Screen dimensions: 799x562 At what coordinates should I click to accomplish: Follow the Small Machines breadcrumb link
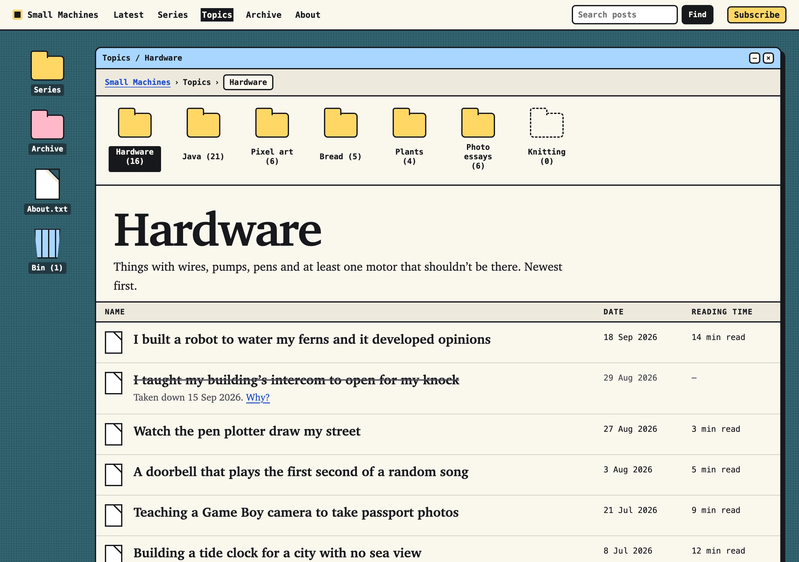(137, 82)
